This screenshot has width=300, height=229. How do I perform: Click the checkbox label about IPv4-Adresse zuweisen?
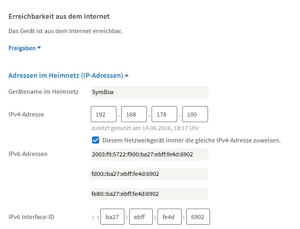(x=191, y=140)
